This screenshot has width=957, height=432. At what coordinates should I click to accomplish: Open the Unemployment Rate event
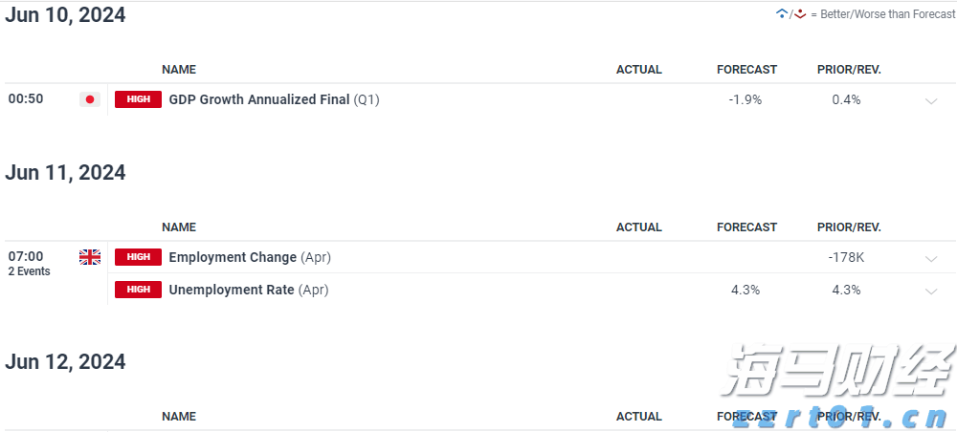tap(232, 290)
